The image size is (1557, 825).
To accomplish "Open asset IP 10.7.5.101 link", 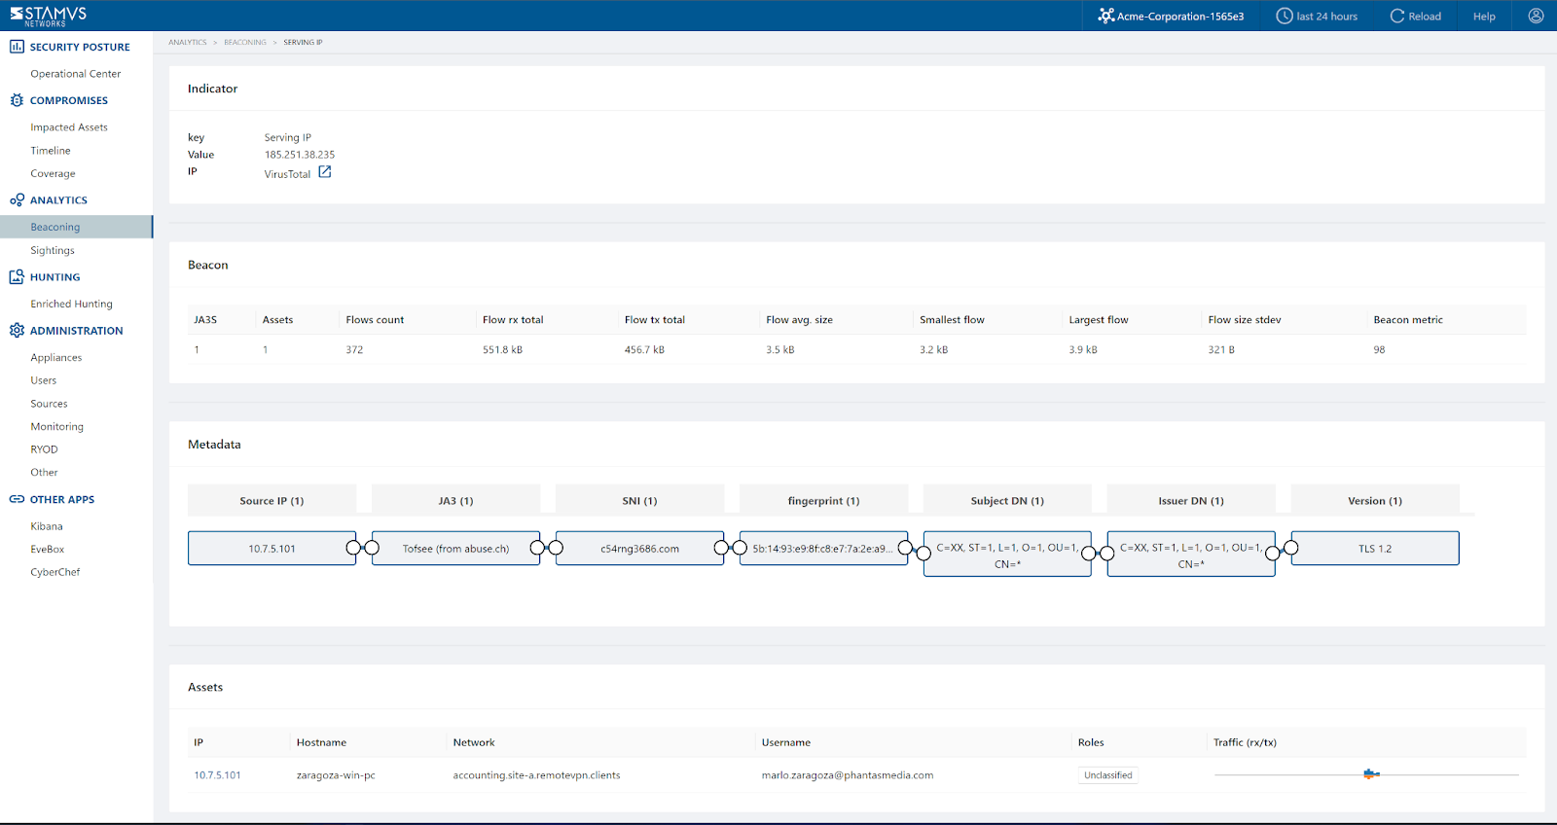I will coord(217,775).
